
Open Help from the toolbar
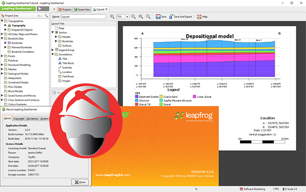coord(202,17)
